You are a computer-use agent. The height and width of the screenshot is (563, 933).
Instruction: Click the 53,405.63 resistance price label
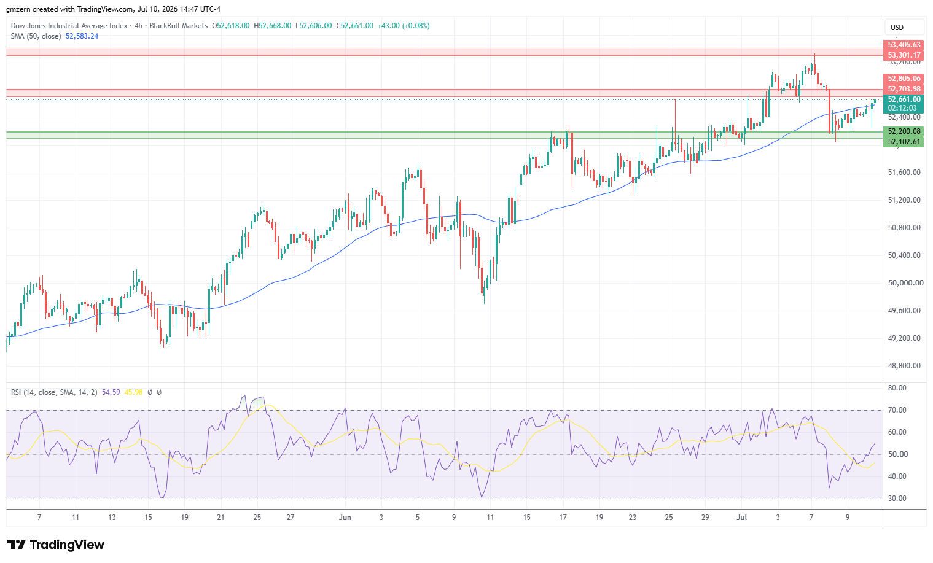904,45
